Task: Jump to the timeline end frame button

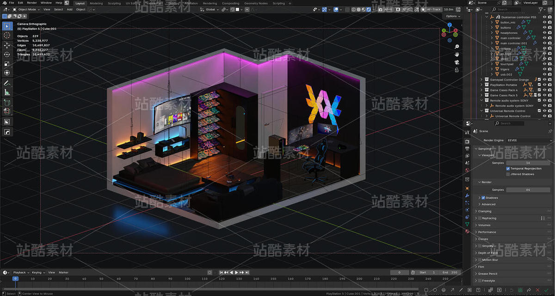Action: pyautogui.click(x=248, y=272)
